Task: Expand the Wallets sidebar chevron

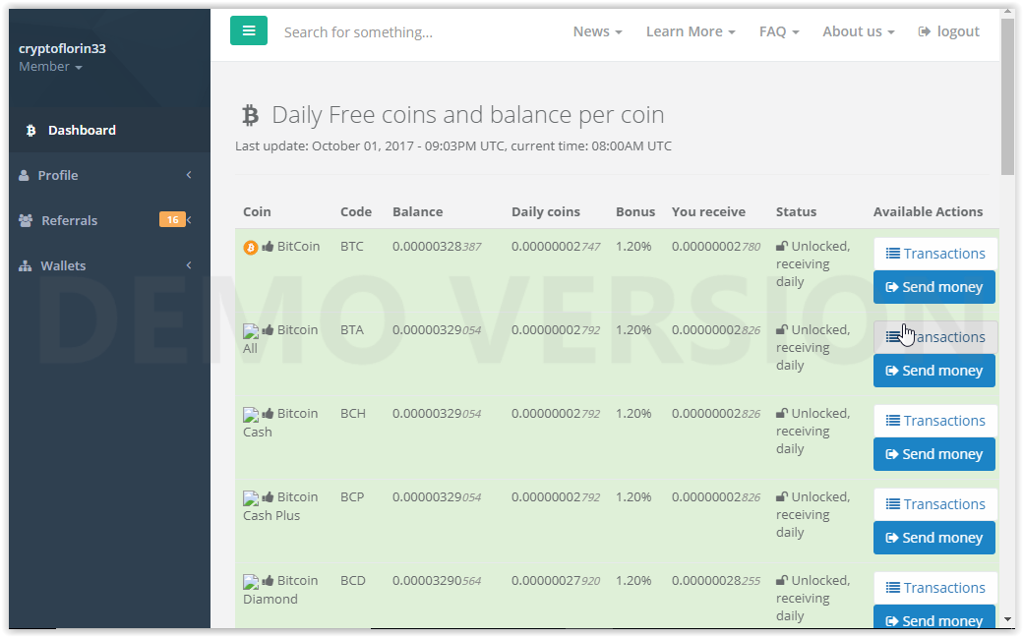Action: (x=189, y=264)
